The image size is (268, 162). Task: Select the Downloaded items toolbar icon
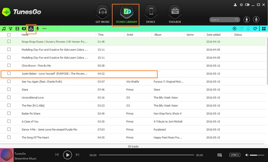point(31,28)
